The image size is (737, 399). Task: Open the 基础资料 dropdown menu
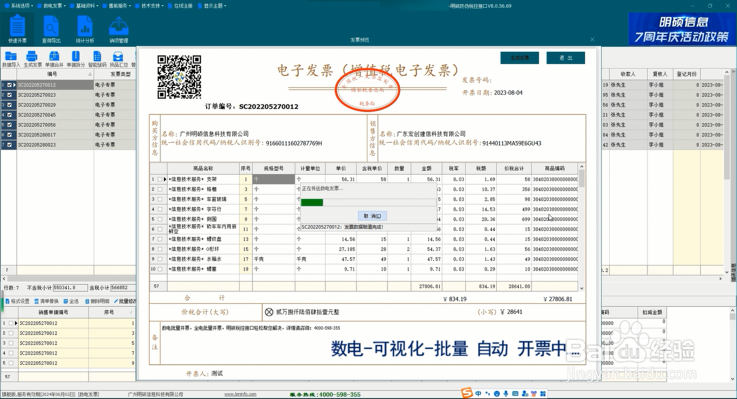click(85, 6)
